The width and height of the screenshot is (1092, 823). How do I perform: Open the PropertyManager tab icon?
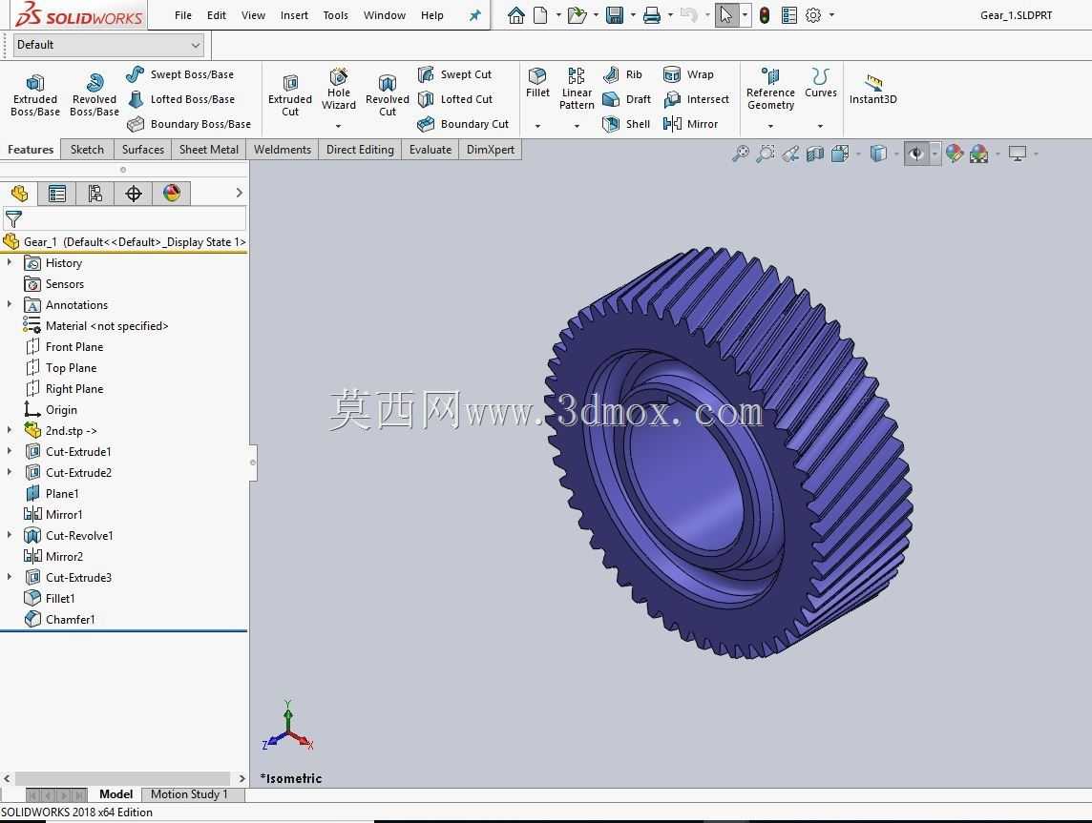pos(57,194)
